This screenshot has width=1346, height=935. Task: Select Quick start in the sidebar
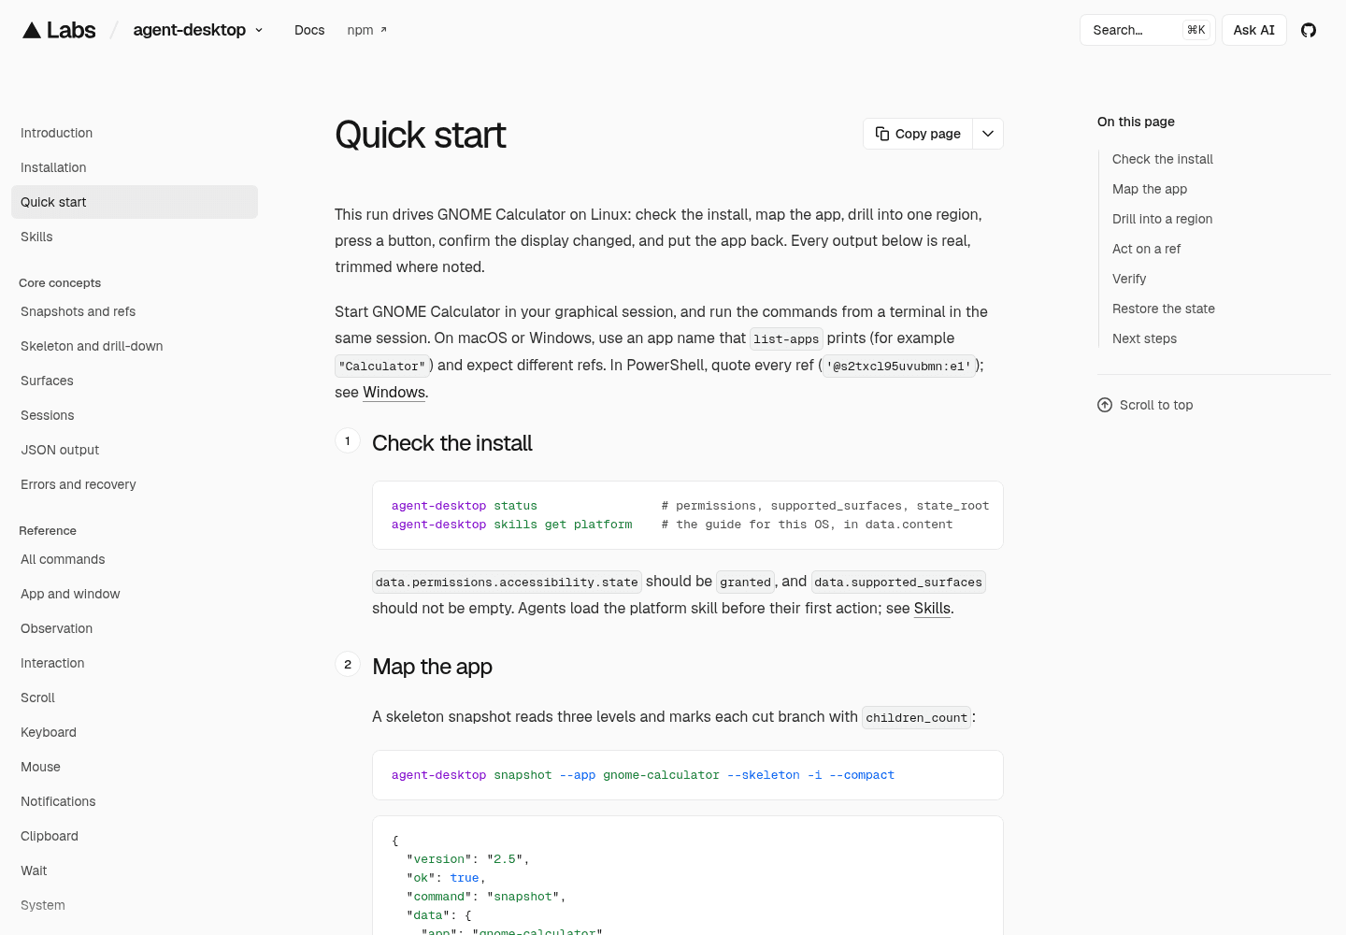135,202
